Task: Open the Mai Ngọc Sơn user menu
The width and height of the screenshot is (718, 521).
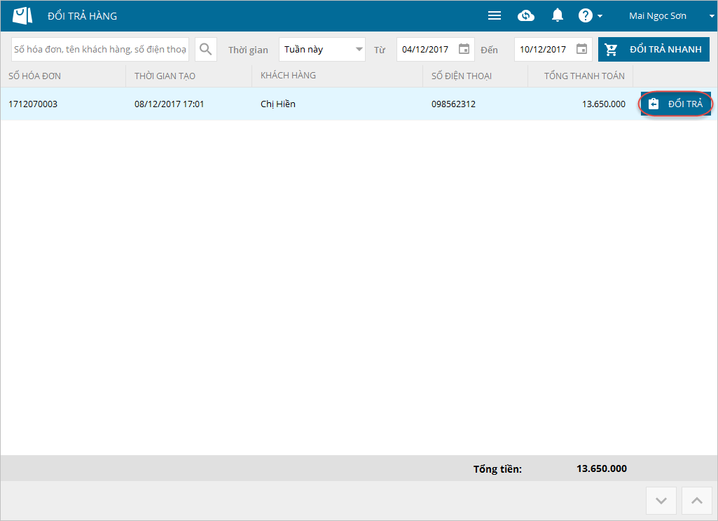Action: coord(671,16)
